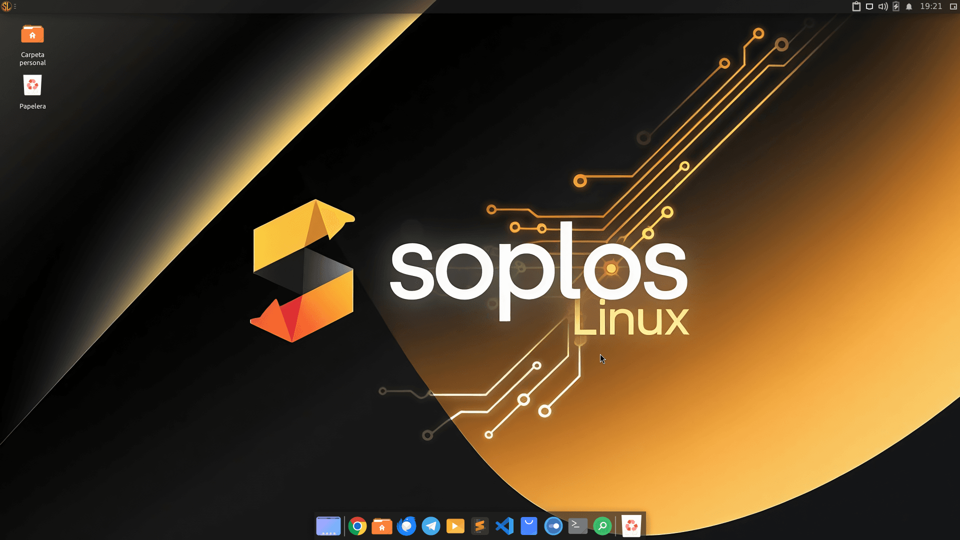Viewport: 960px width, 540px height.
Task: Launch Google Chrome from the dock
Action: coord(357,526)
